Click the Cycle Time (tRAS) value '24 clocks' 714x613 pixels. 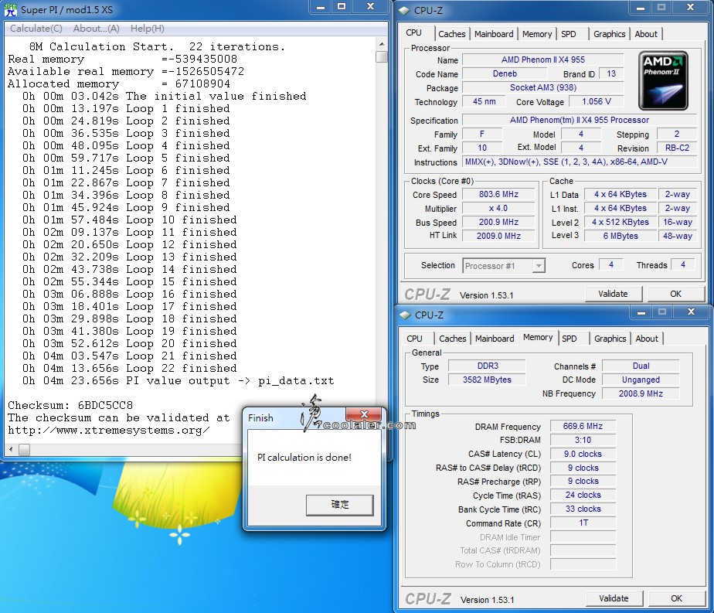[x=583, y=495]
